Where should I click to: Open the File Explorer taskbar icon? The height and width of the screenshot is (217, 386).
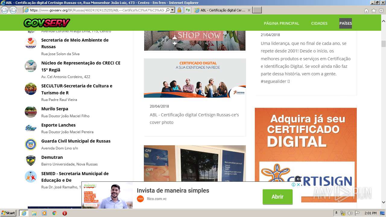pyautogui.click(x=34, y=213)
